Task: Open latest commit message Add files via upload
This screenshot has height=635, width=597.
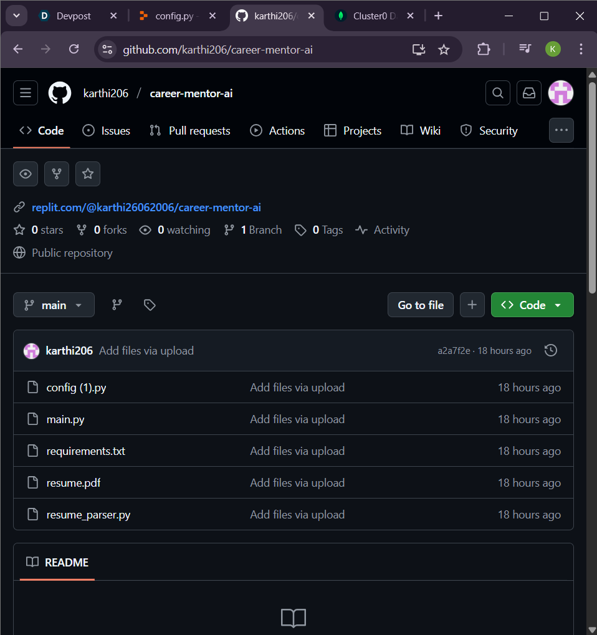Action: pyautogui.click(x=146, y=351)
